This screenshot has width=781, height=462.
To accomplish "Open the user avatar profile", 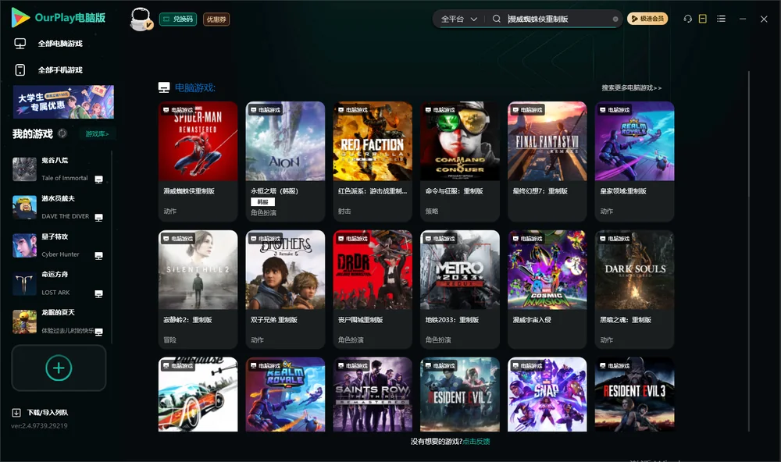I will (x=141, y=19).
